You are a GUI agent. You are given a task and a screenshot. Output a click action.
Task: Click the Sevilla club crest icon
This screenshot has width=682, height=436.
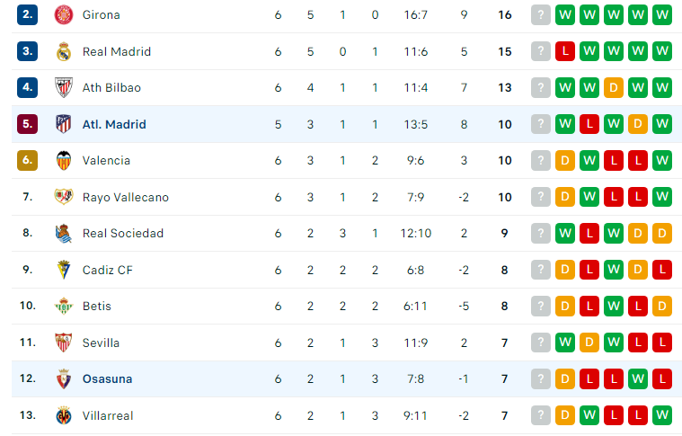point(64,343)
